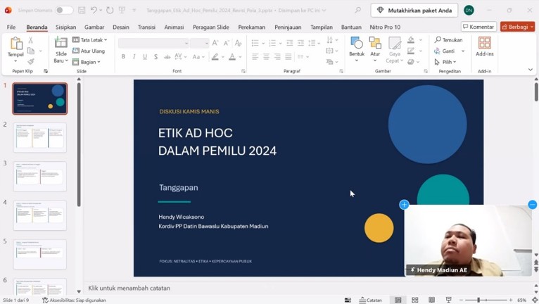Switch to Reading view icon
The image size is (539, 304).
[x=432, y=300]
